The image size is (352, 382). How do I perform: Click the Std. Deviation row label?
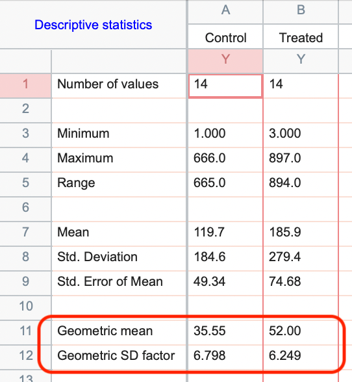point(97,257)
